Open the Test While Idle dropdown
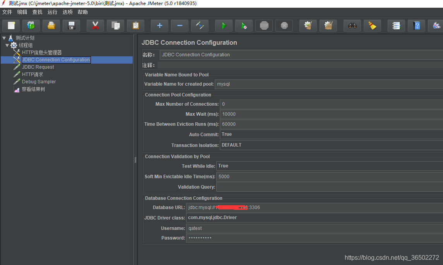The image size is (443, 265). (x=330, y=166)
